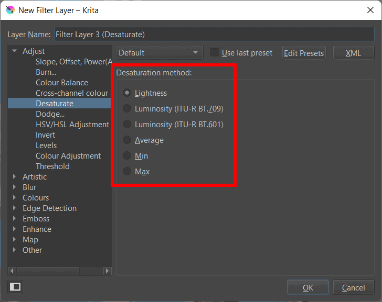Screen dimensions: 382x302
Task: Open the Default preset dropdown
Action: (160, 52)
